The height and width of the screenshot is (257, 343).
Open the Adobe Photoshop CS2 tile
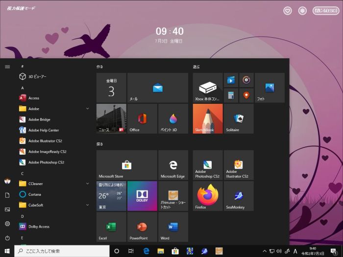[x=208, y=165]
